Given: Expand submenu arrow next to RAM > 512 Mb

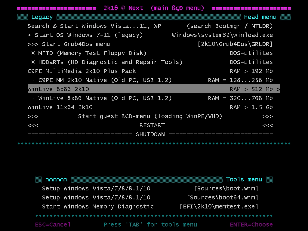Looking at the screenshot, I should click(278, 89).
